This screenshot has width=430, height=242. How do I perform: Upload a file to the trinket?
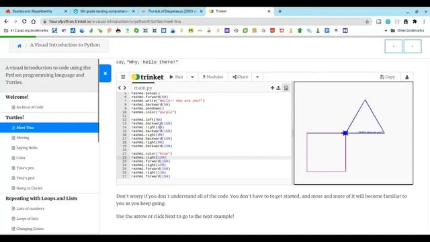pyautogui.click(x=278, y=88)
